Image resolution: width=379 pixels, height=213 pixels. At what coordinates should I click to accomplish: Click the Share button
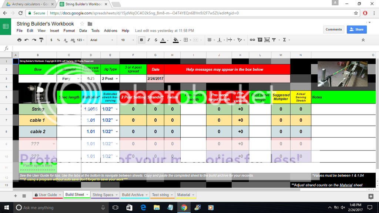click(x=356, y=29)
